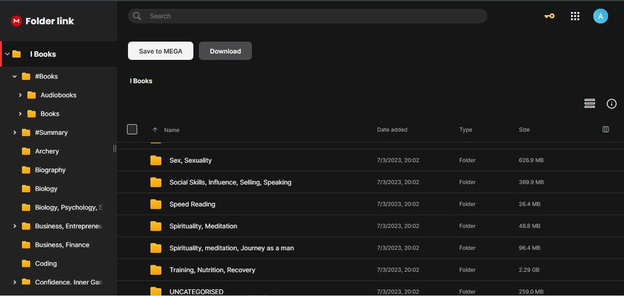
Task: Expand the #Summary folder in sidebar
Action: coord(15,133)
